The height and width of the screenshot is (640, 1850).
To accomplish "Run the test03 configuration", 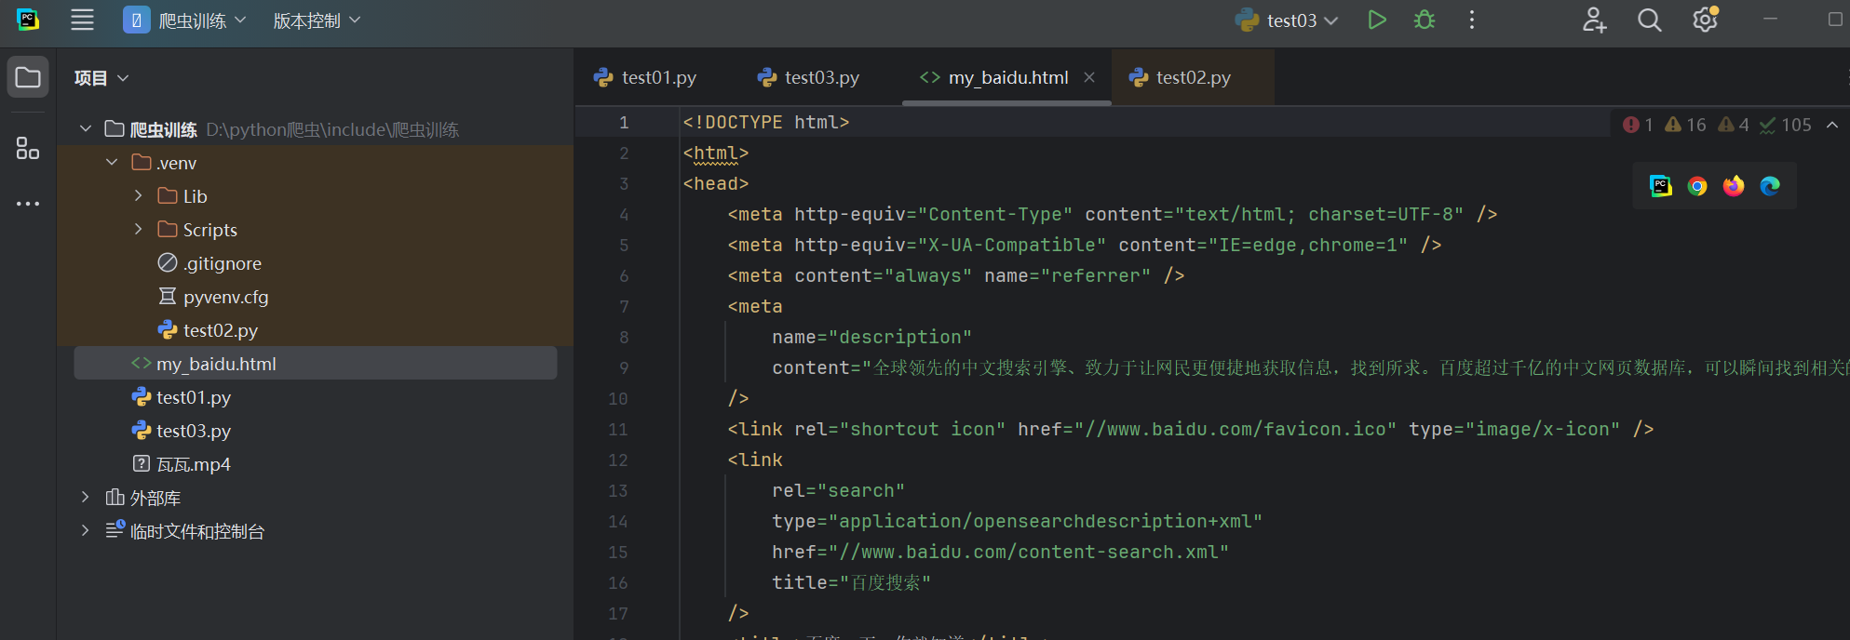I will 1377,20.
